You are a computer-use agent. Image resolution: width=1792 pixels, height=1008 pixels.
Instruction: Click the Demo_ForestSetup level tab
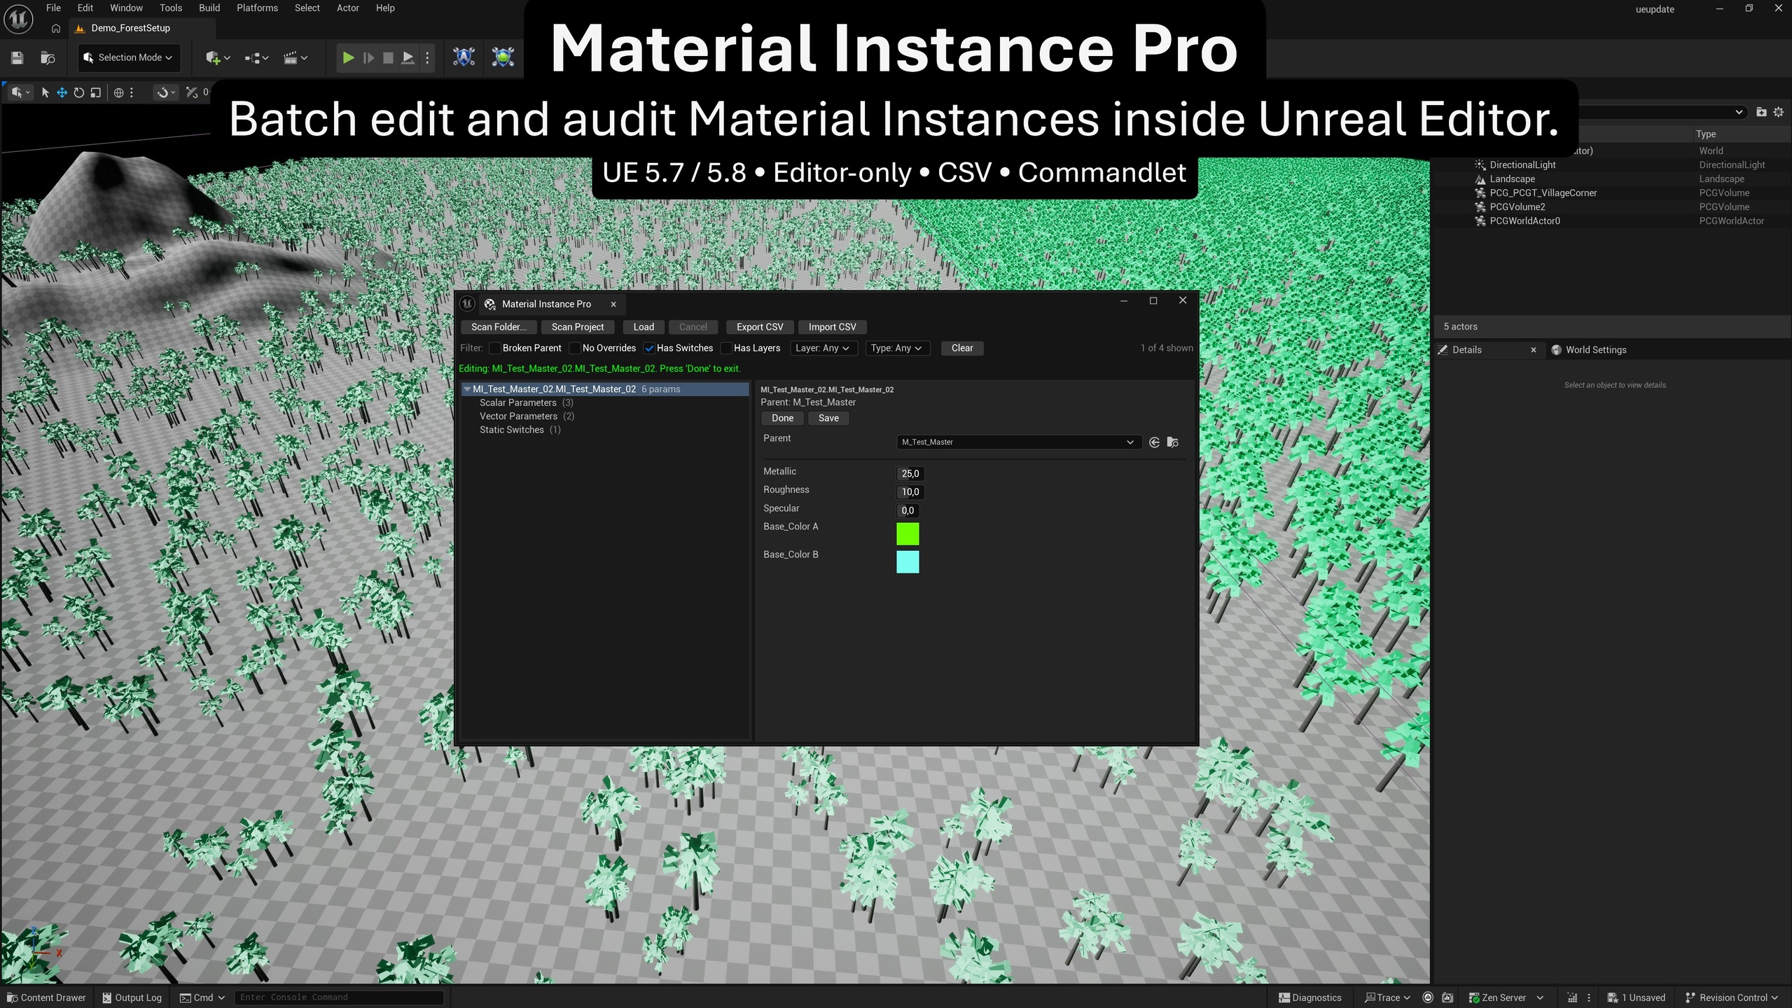click(130, 28)
